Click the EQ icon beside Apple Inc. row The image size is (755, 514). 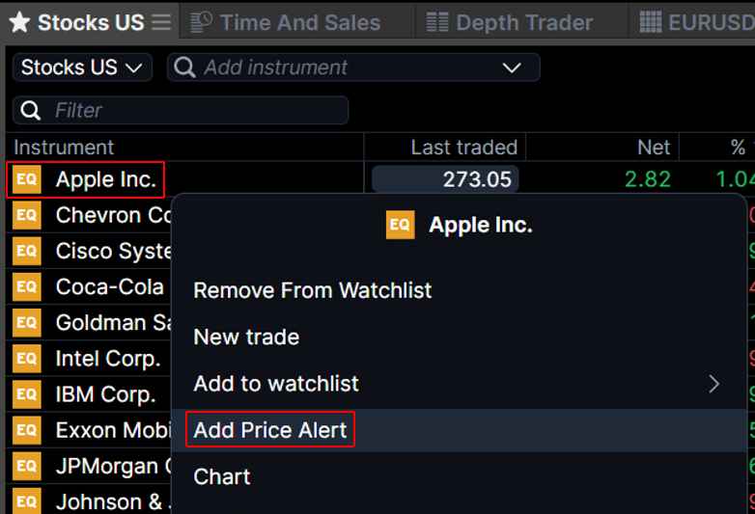(27, 179)
